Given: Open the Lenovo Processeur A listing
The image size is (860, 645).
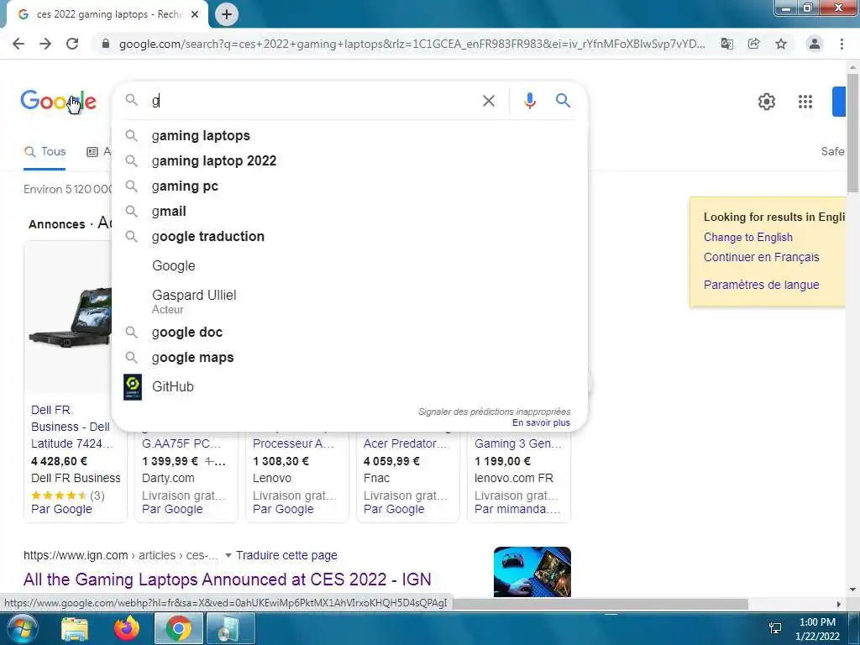Looking at the screenshot, I should click(x=293, y=443).
